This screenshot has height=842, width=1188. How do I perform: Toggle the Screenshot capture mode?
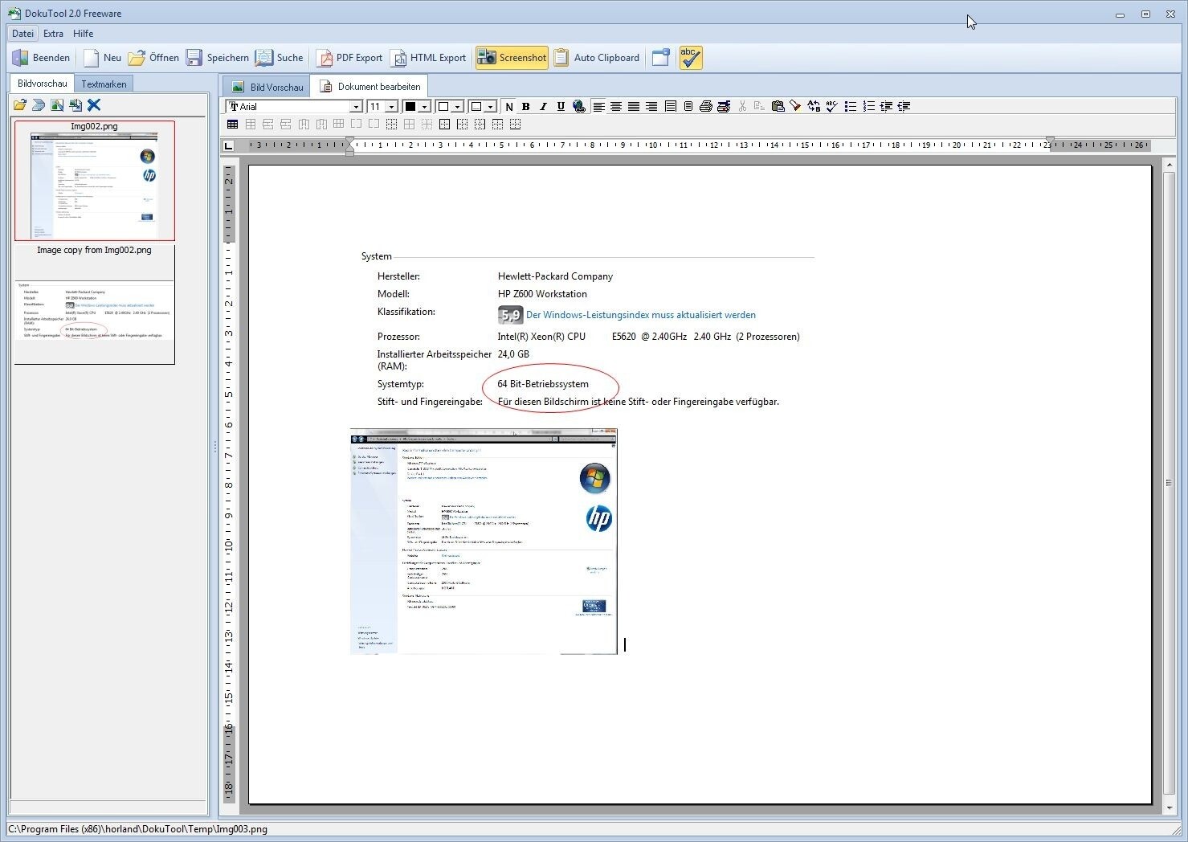pos(512,58)
